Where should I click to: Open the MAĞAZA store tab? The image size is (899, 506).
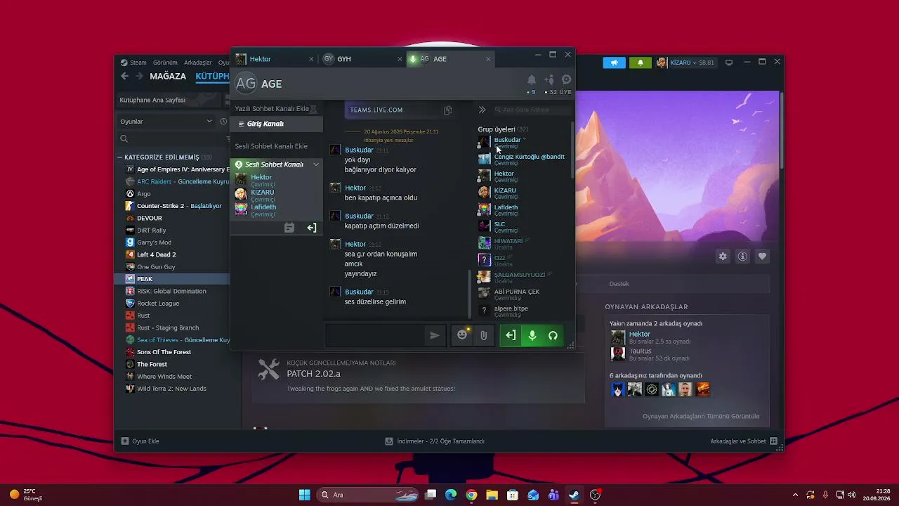tap(168, 77)
